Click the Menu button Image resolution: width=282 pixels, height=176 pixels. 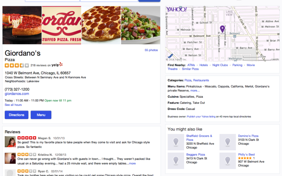pos(41,115)
